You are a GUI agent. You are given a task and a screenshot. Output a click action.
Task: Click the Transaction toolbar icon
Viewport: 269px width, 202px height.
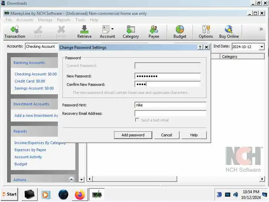tap(15, 32)
